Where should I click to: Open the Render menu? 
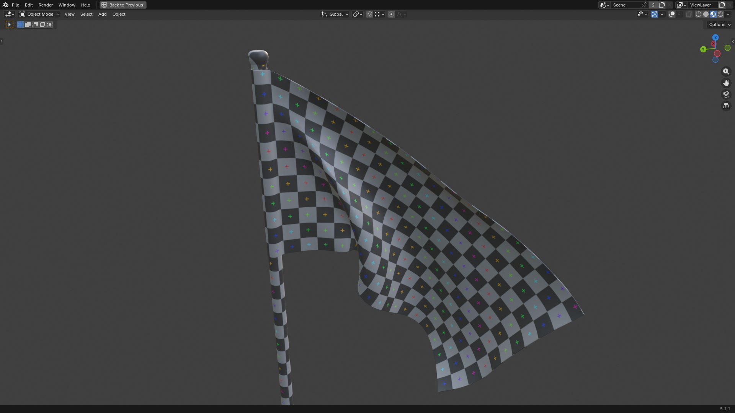coord(46,5)
